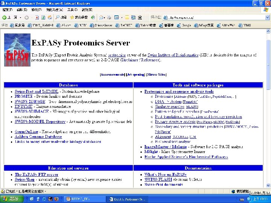Open the Help (H) menu
The width and height of the screenshot is (271, 203).
[87, 10]
